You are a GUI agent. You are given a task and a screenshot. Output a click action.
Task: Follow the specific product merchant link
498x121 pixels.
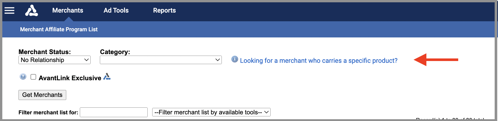point(319,61)
